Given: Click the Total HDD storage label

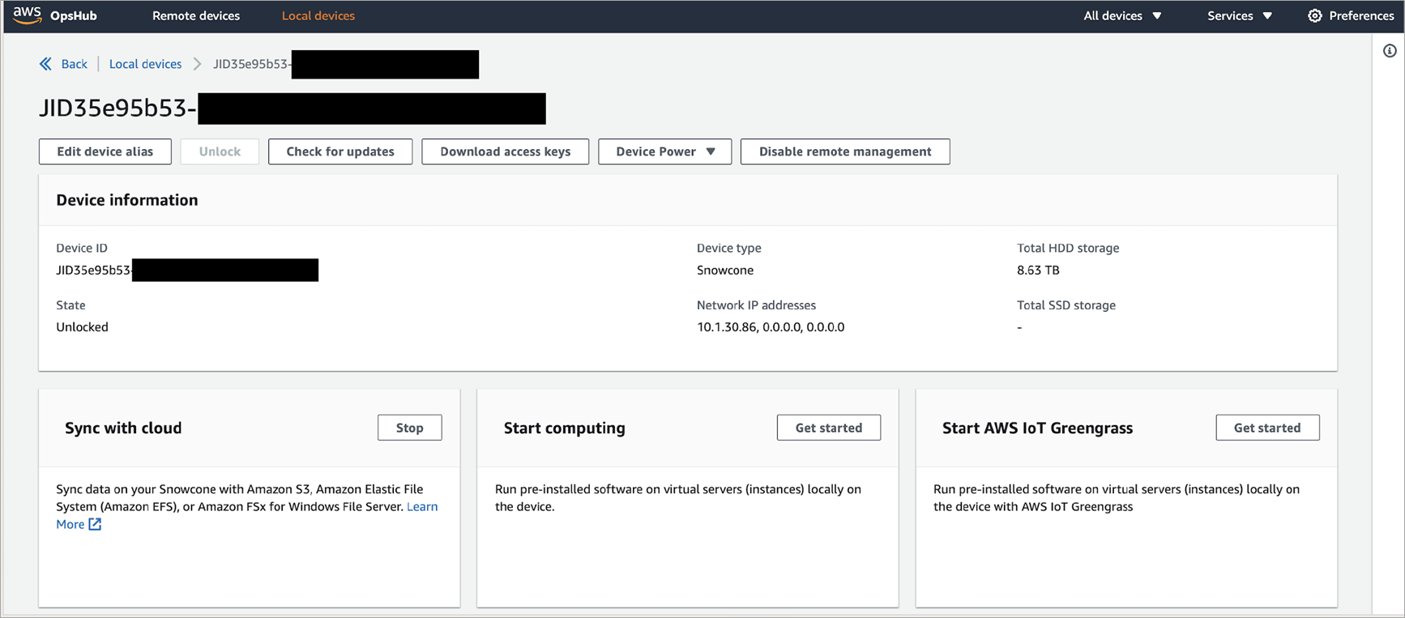Looking at the screenshot, I should click(1068, 248).
